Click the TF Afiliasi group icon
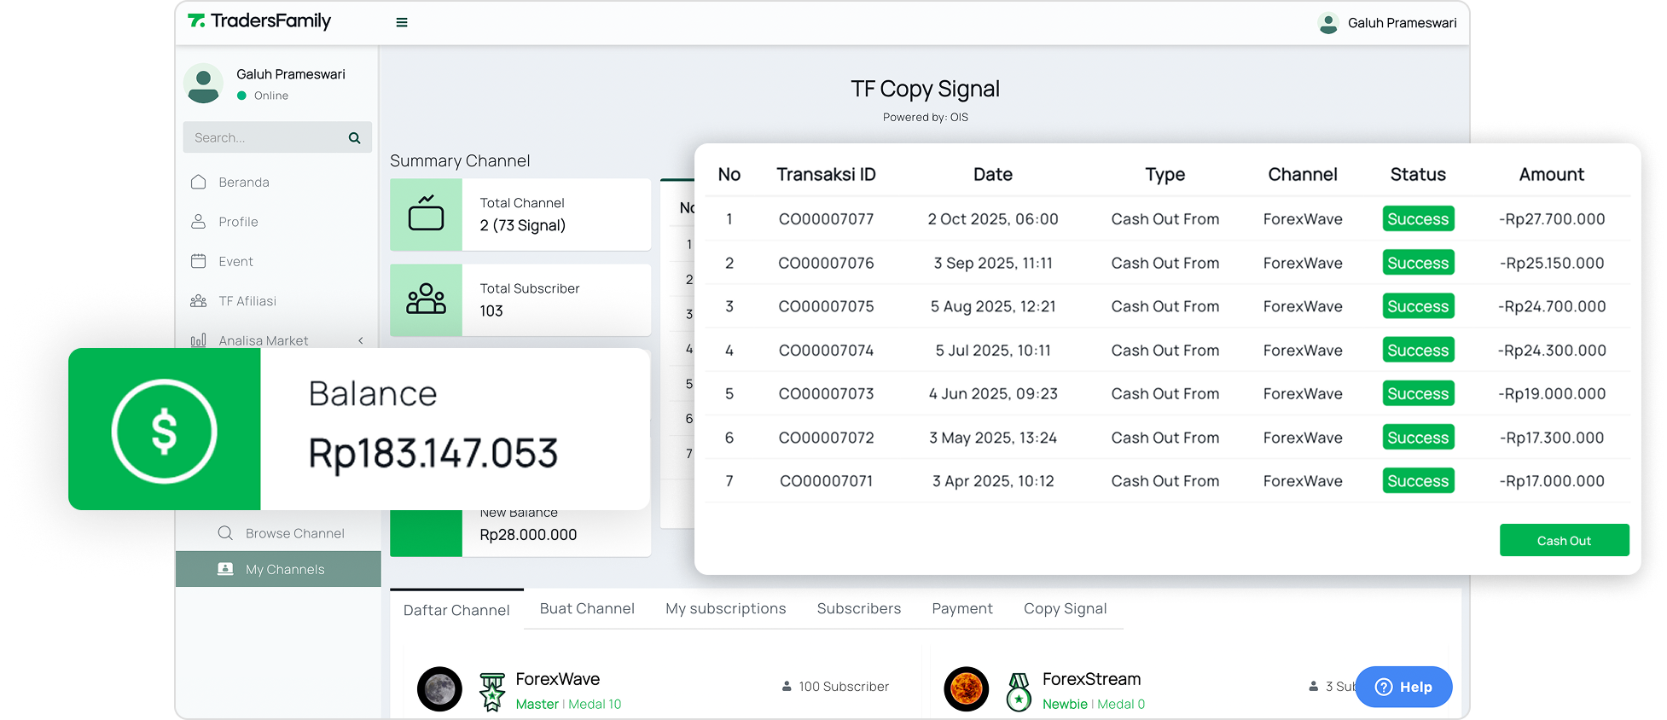Image resolution: width=1667 pixels, height=720 pixels. (199, 301)
